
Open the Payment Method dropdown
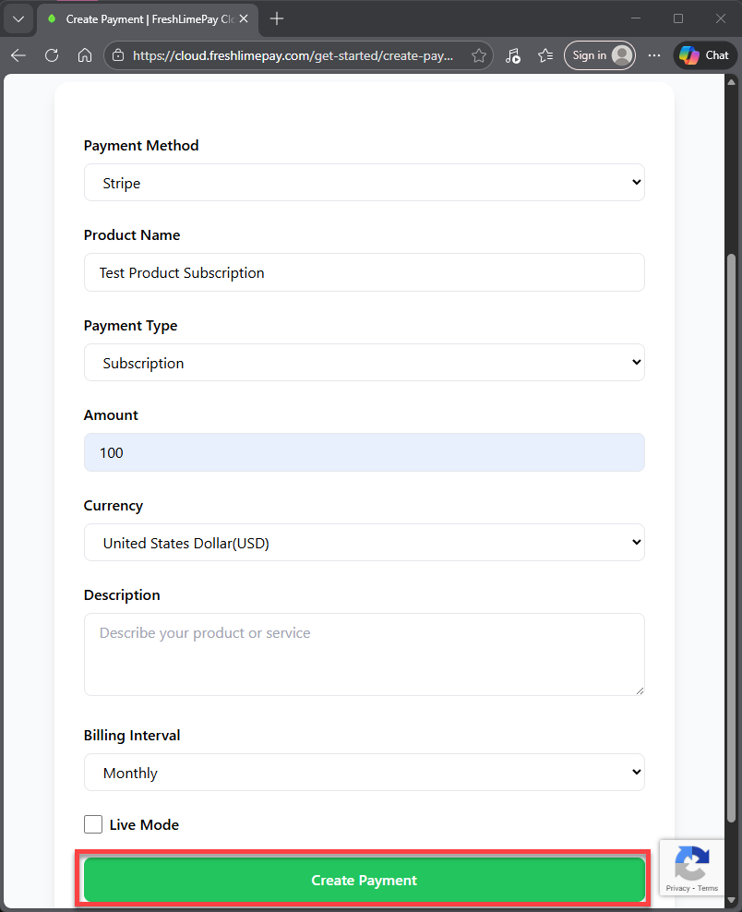364,183
